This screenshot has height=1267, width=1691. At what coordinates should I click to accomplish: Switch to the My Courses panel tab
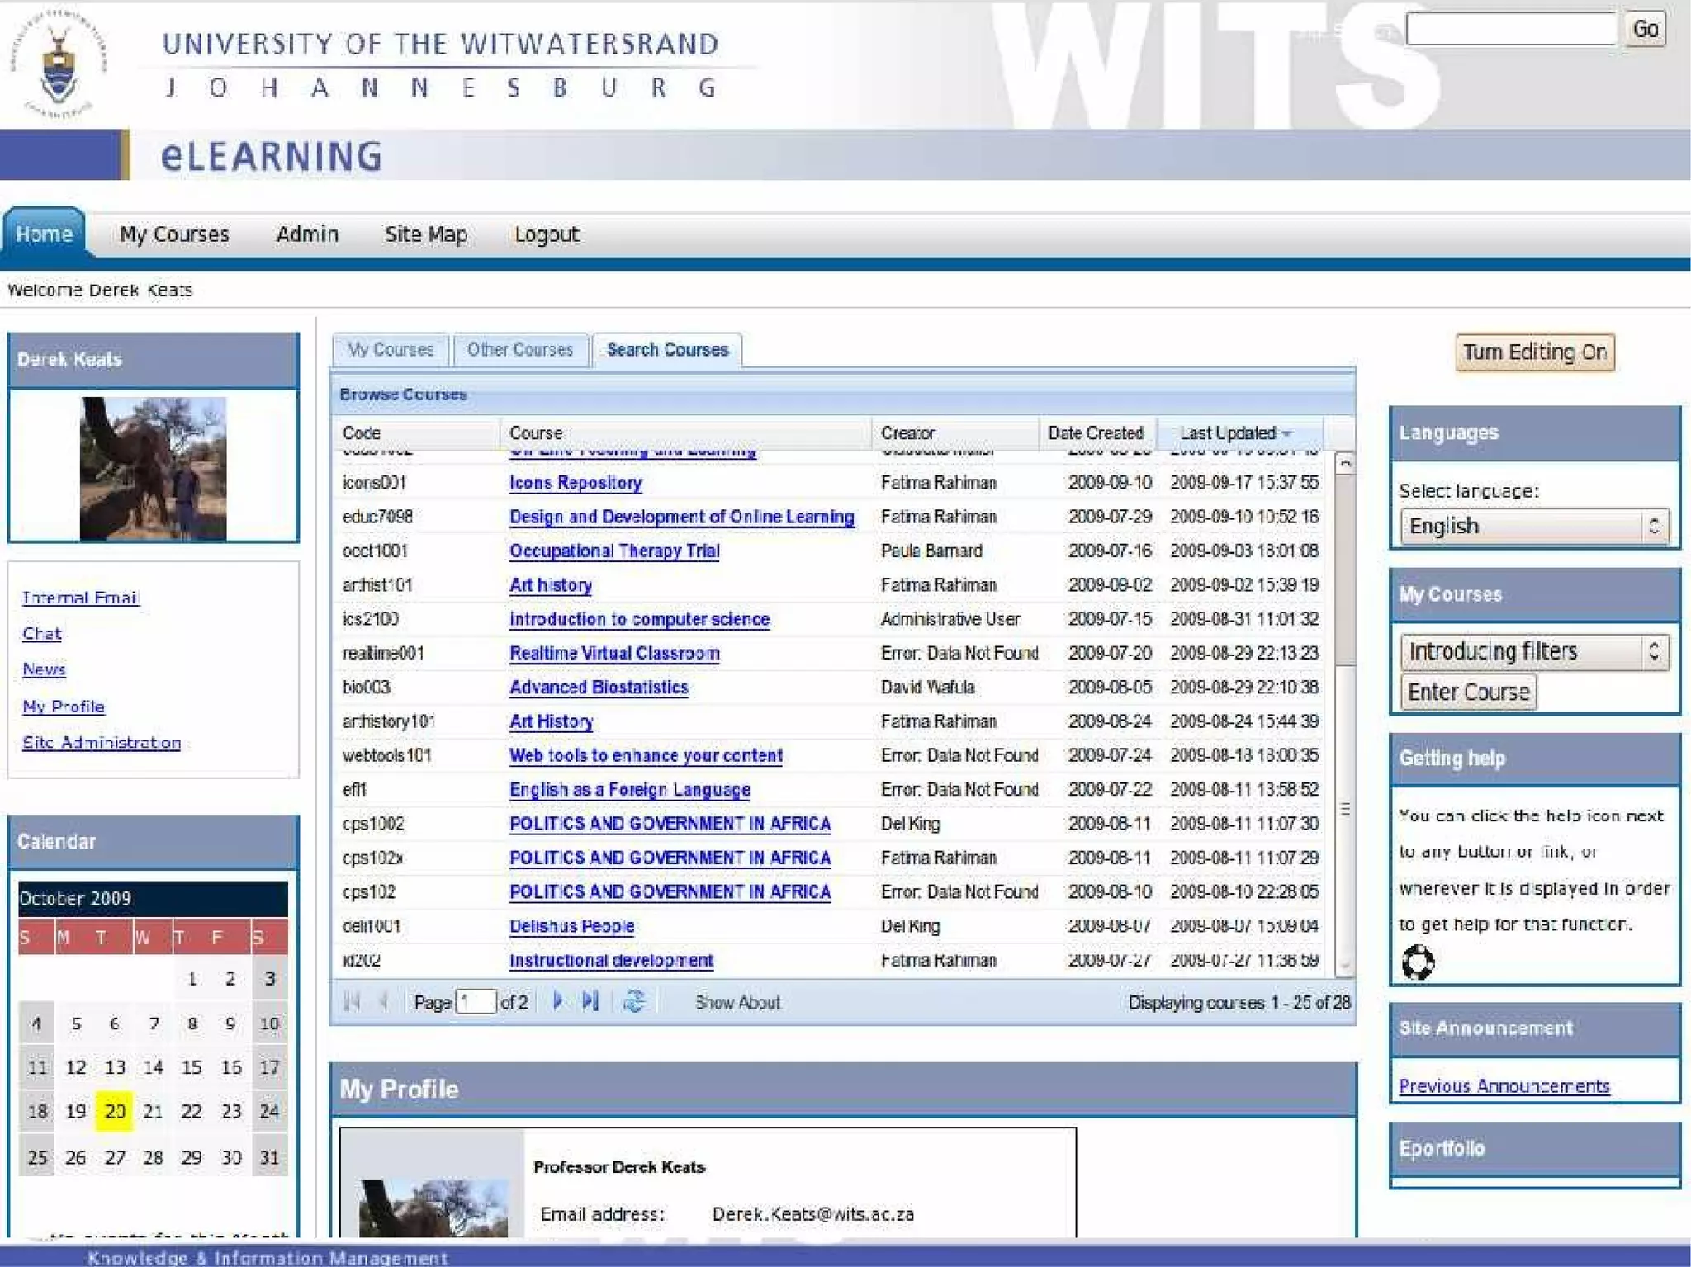click(x=391, y=350)
